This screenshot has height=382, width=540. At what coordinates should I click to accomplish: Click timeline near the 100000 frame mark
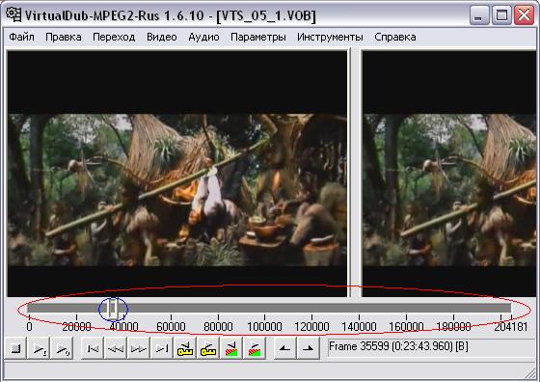click(x=264, y=308)
